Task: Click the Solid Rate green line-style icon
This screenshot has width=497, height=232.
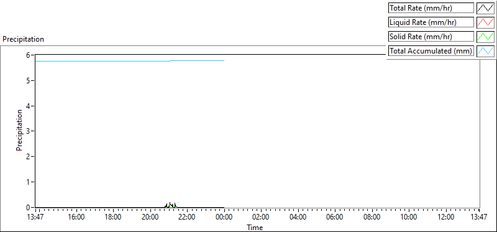Action: [485, 37]
